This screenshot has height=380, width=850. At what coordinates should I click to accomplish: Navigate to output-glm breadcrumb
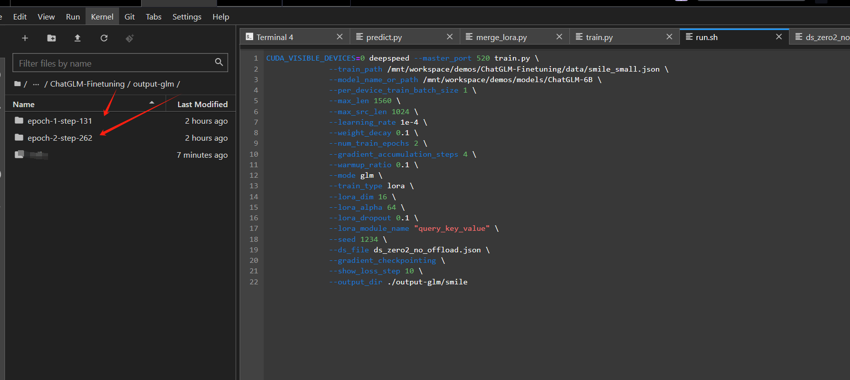[154, 84]
